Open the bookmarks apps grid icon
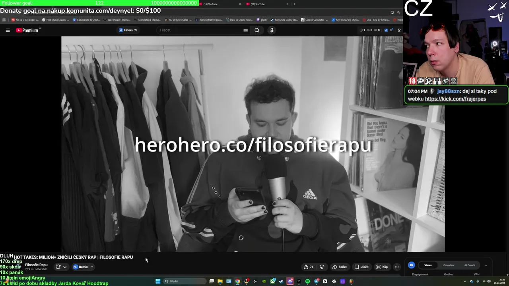509x286 pixels. tap(4, 19)
